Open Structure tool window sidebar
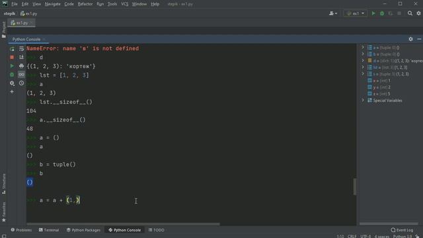 tap(4, 184)
